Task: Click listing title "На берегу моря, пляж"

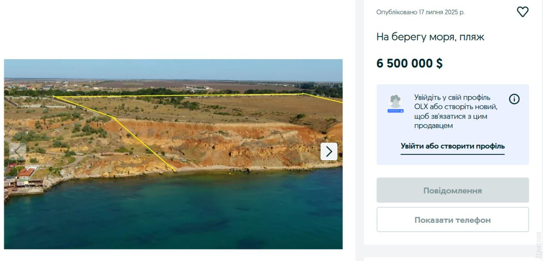Action: (430, 37)
